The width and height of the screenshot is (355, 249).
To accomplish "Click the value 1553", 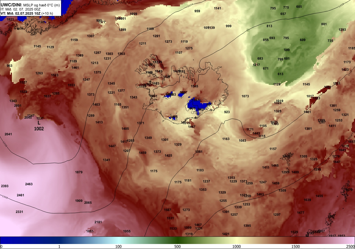I will tap(71, 85).
